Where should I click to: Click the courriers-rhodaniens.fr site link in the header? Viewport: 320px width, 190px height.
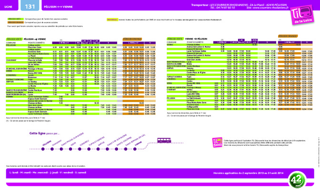pyautogui.click(x=268, y=8)
